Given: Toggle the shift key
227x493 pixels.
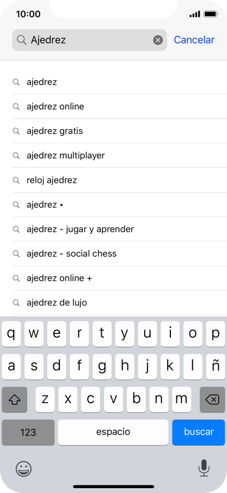Looking at the screenshot, I should (x=15, y=399).
